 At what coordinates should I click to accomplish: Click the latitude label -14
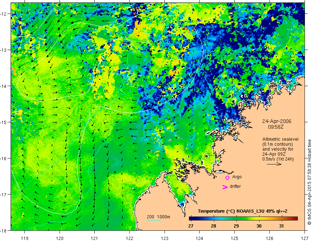click(x=4, y=86)
